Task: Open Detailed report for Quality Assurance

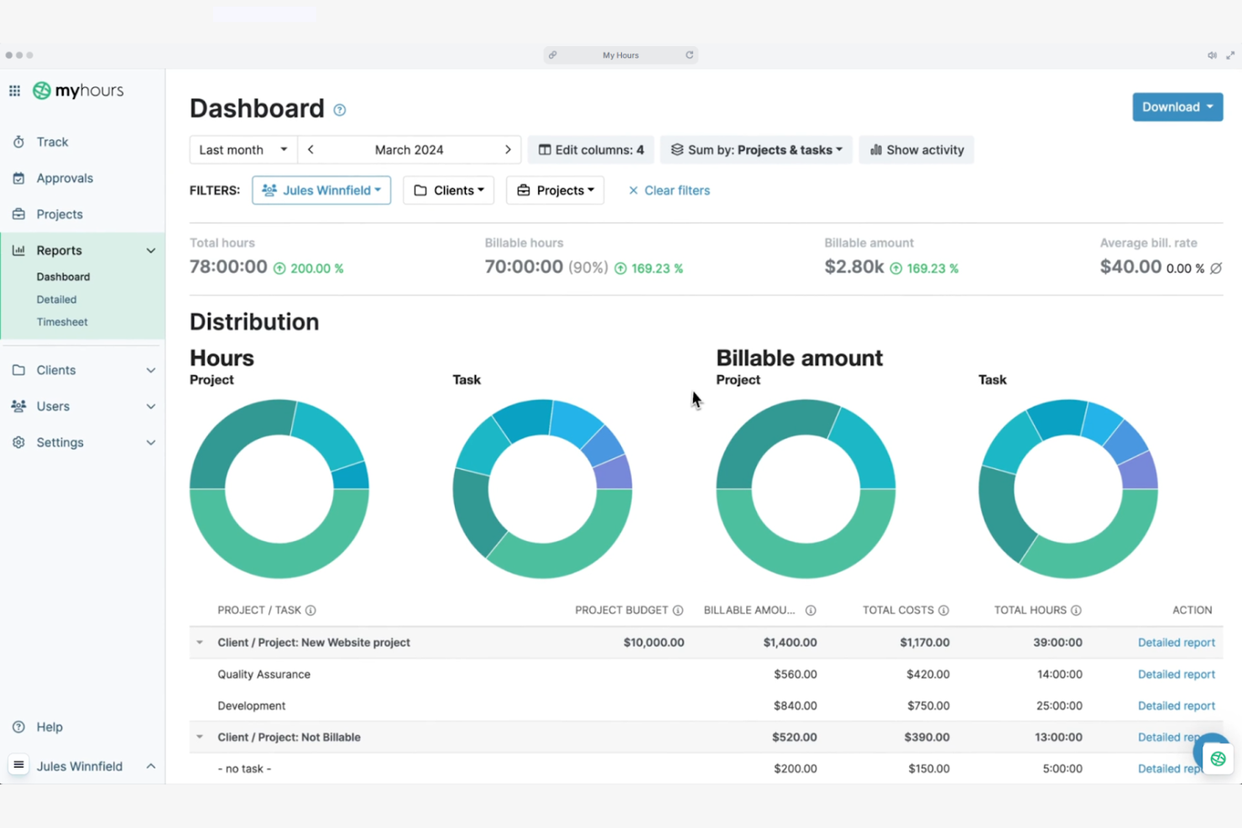Action: (1177, 674)
